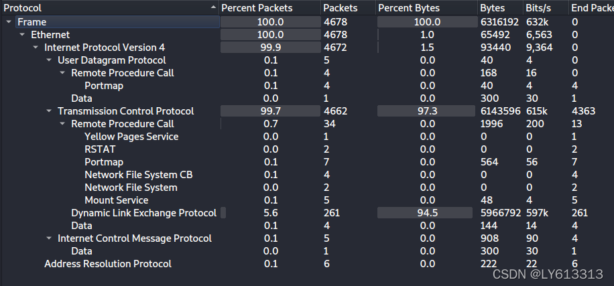Select the Network File System row with 2 packets
The width and height of the screenshot is (614, 286).
(x=307, y=188)
